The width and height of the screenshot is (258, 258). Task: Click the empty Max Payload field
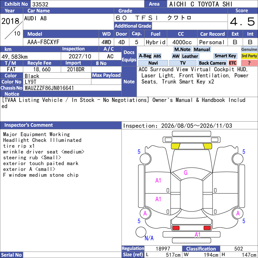coord(106,82)
